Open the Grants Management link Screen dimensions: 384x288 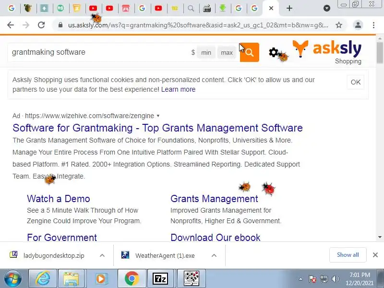point(214,199)
